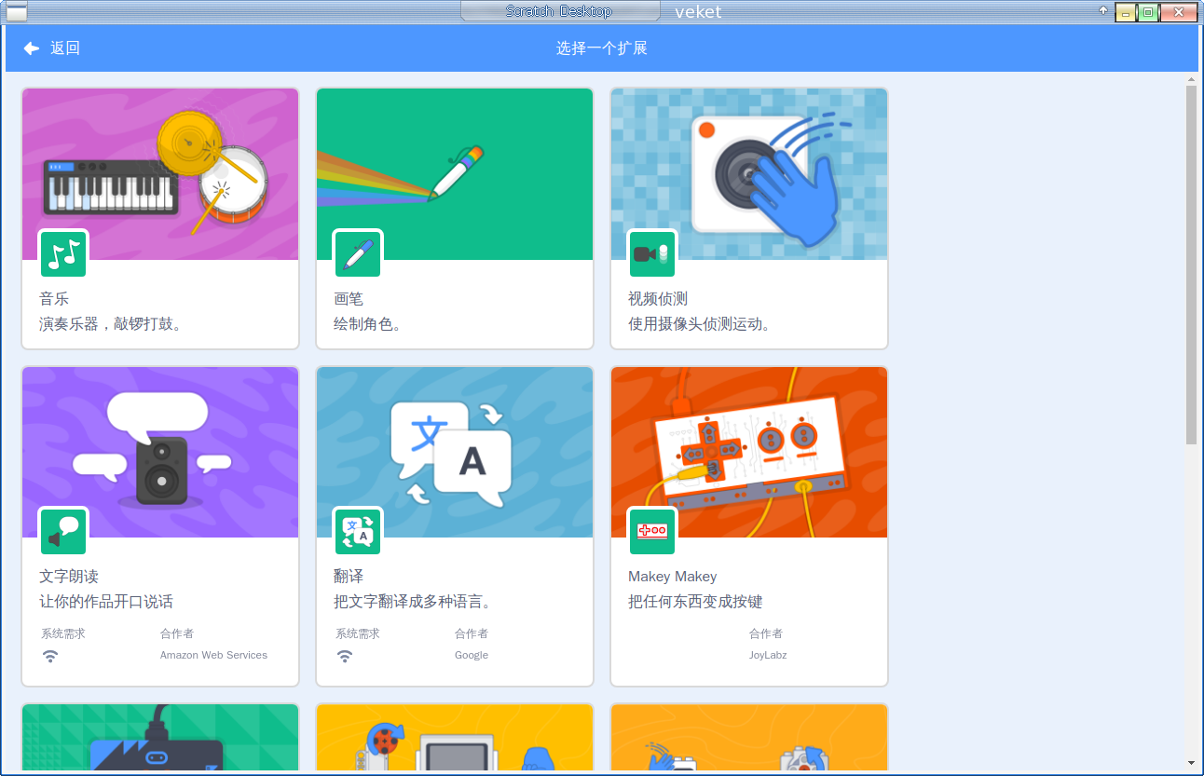Click description 绘制角色。
This screenshot has width=1204, height=776.
(370, 324)
